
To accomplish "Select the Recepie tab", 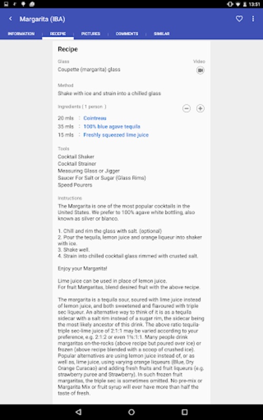I will [58, 34].
